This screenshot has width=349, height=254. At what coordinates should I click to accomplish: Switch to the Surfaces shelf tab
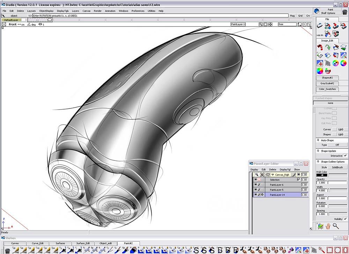click(x=60, y=243)
